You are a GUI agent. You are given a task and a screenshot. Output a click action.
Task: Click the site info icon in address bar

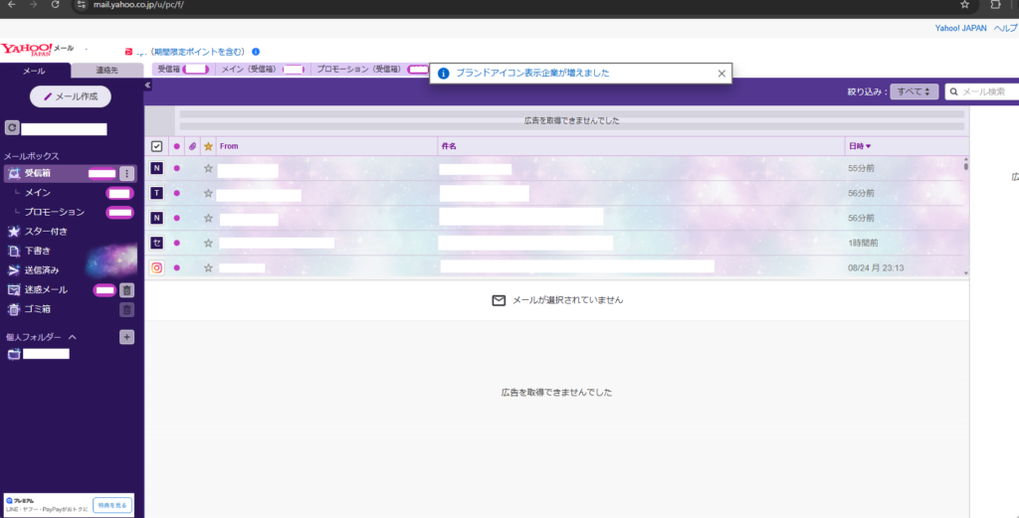tap(82, 5)
